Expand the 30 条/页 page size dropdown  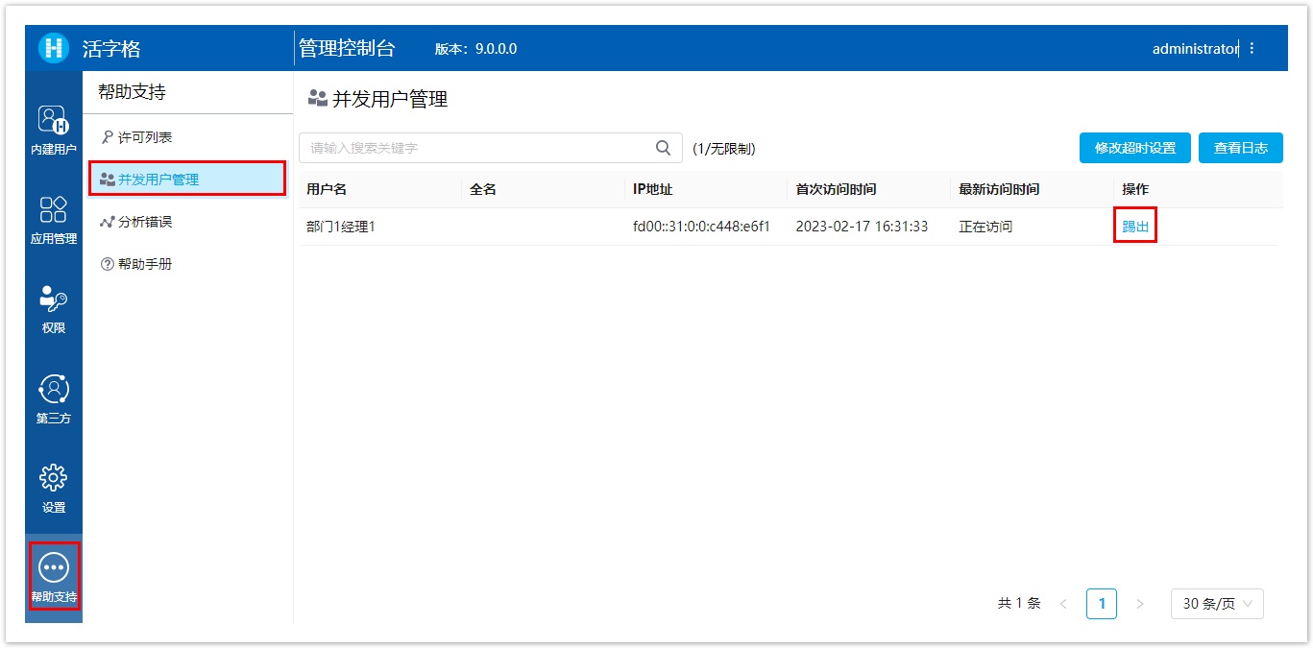[1217, 604]
